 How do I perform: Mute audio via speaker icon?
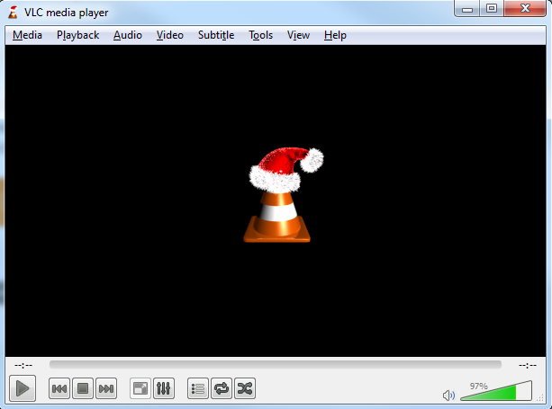pyautogui.click(x=448, y=395)
